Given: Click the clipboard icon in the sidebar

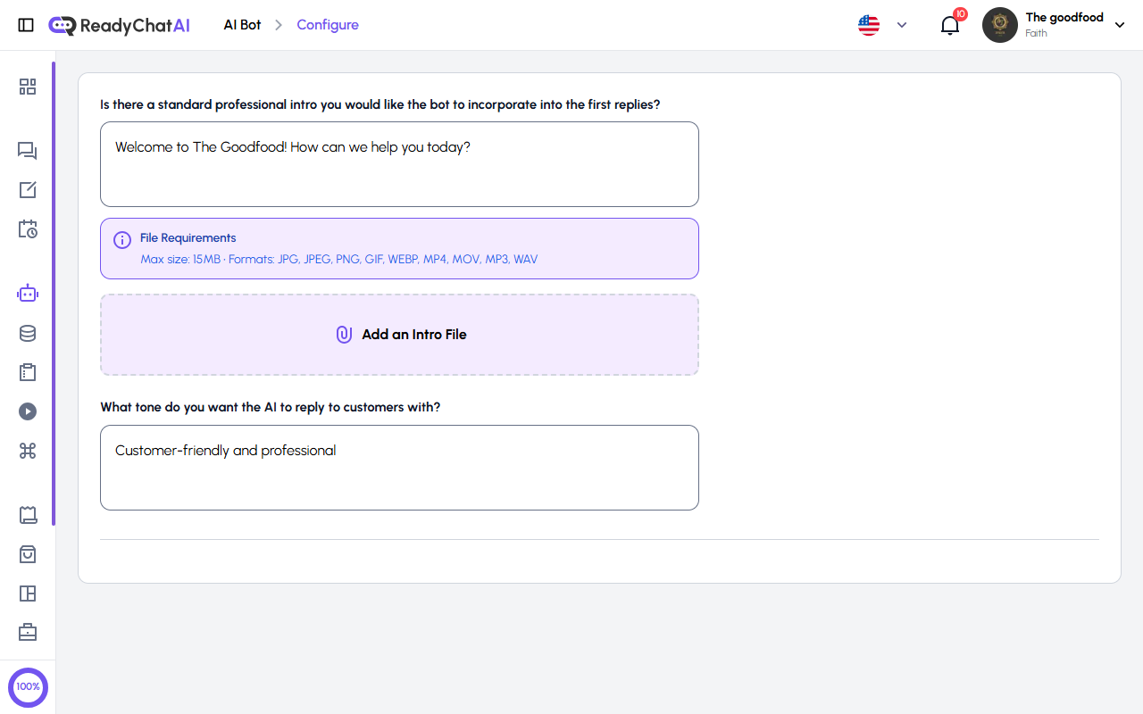Looking at the screenshot, I should [x=27, y=372].
